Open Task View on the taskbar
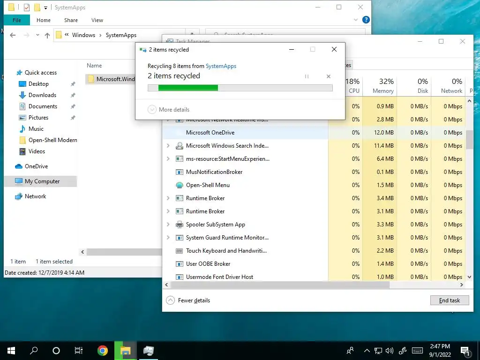The height and width of the screenshot is (360, 480). point(79,351)
